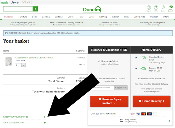Open the Kitchen menu
The image size is (175, 128).
[x=115, y=17]
